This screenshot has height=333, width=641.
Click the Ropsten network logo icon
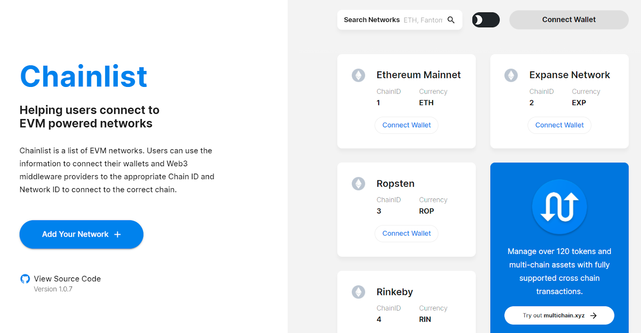pyautogui.click(x=358, y=184)
